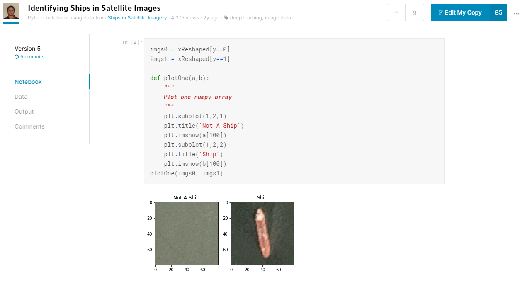Select the Notebook sidebar tab
This screenshot has width=527, height=289.
28,82
